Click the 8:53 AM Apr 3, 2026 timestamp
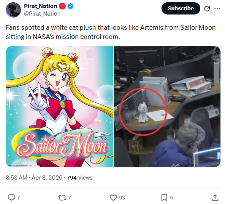225x204 pixels. pyautogui.click(x=34, y=178)
